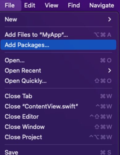Select Open Quickly... menu item
The width and height of the screenshot is (120, 155).
[58, 81]
